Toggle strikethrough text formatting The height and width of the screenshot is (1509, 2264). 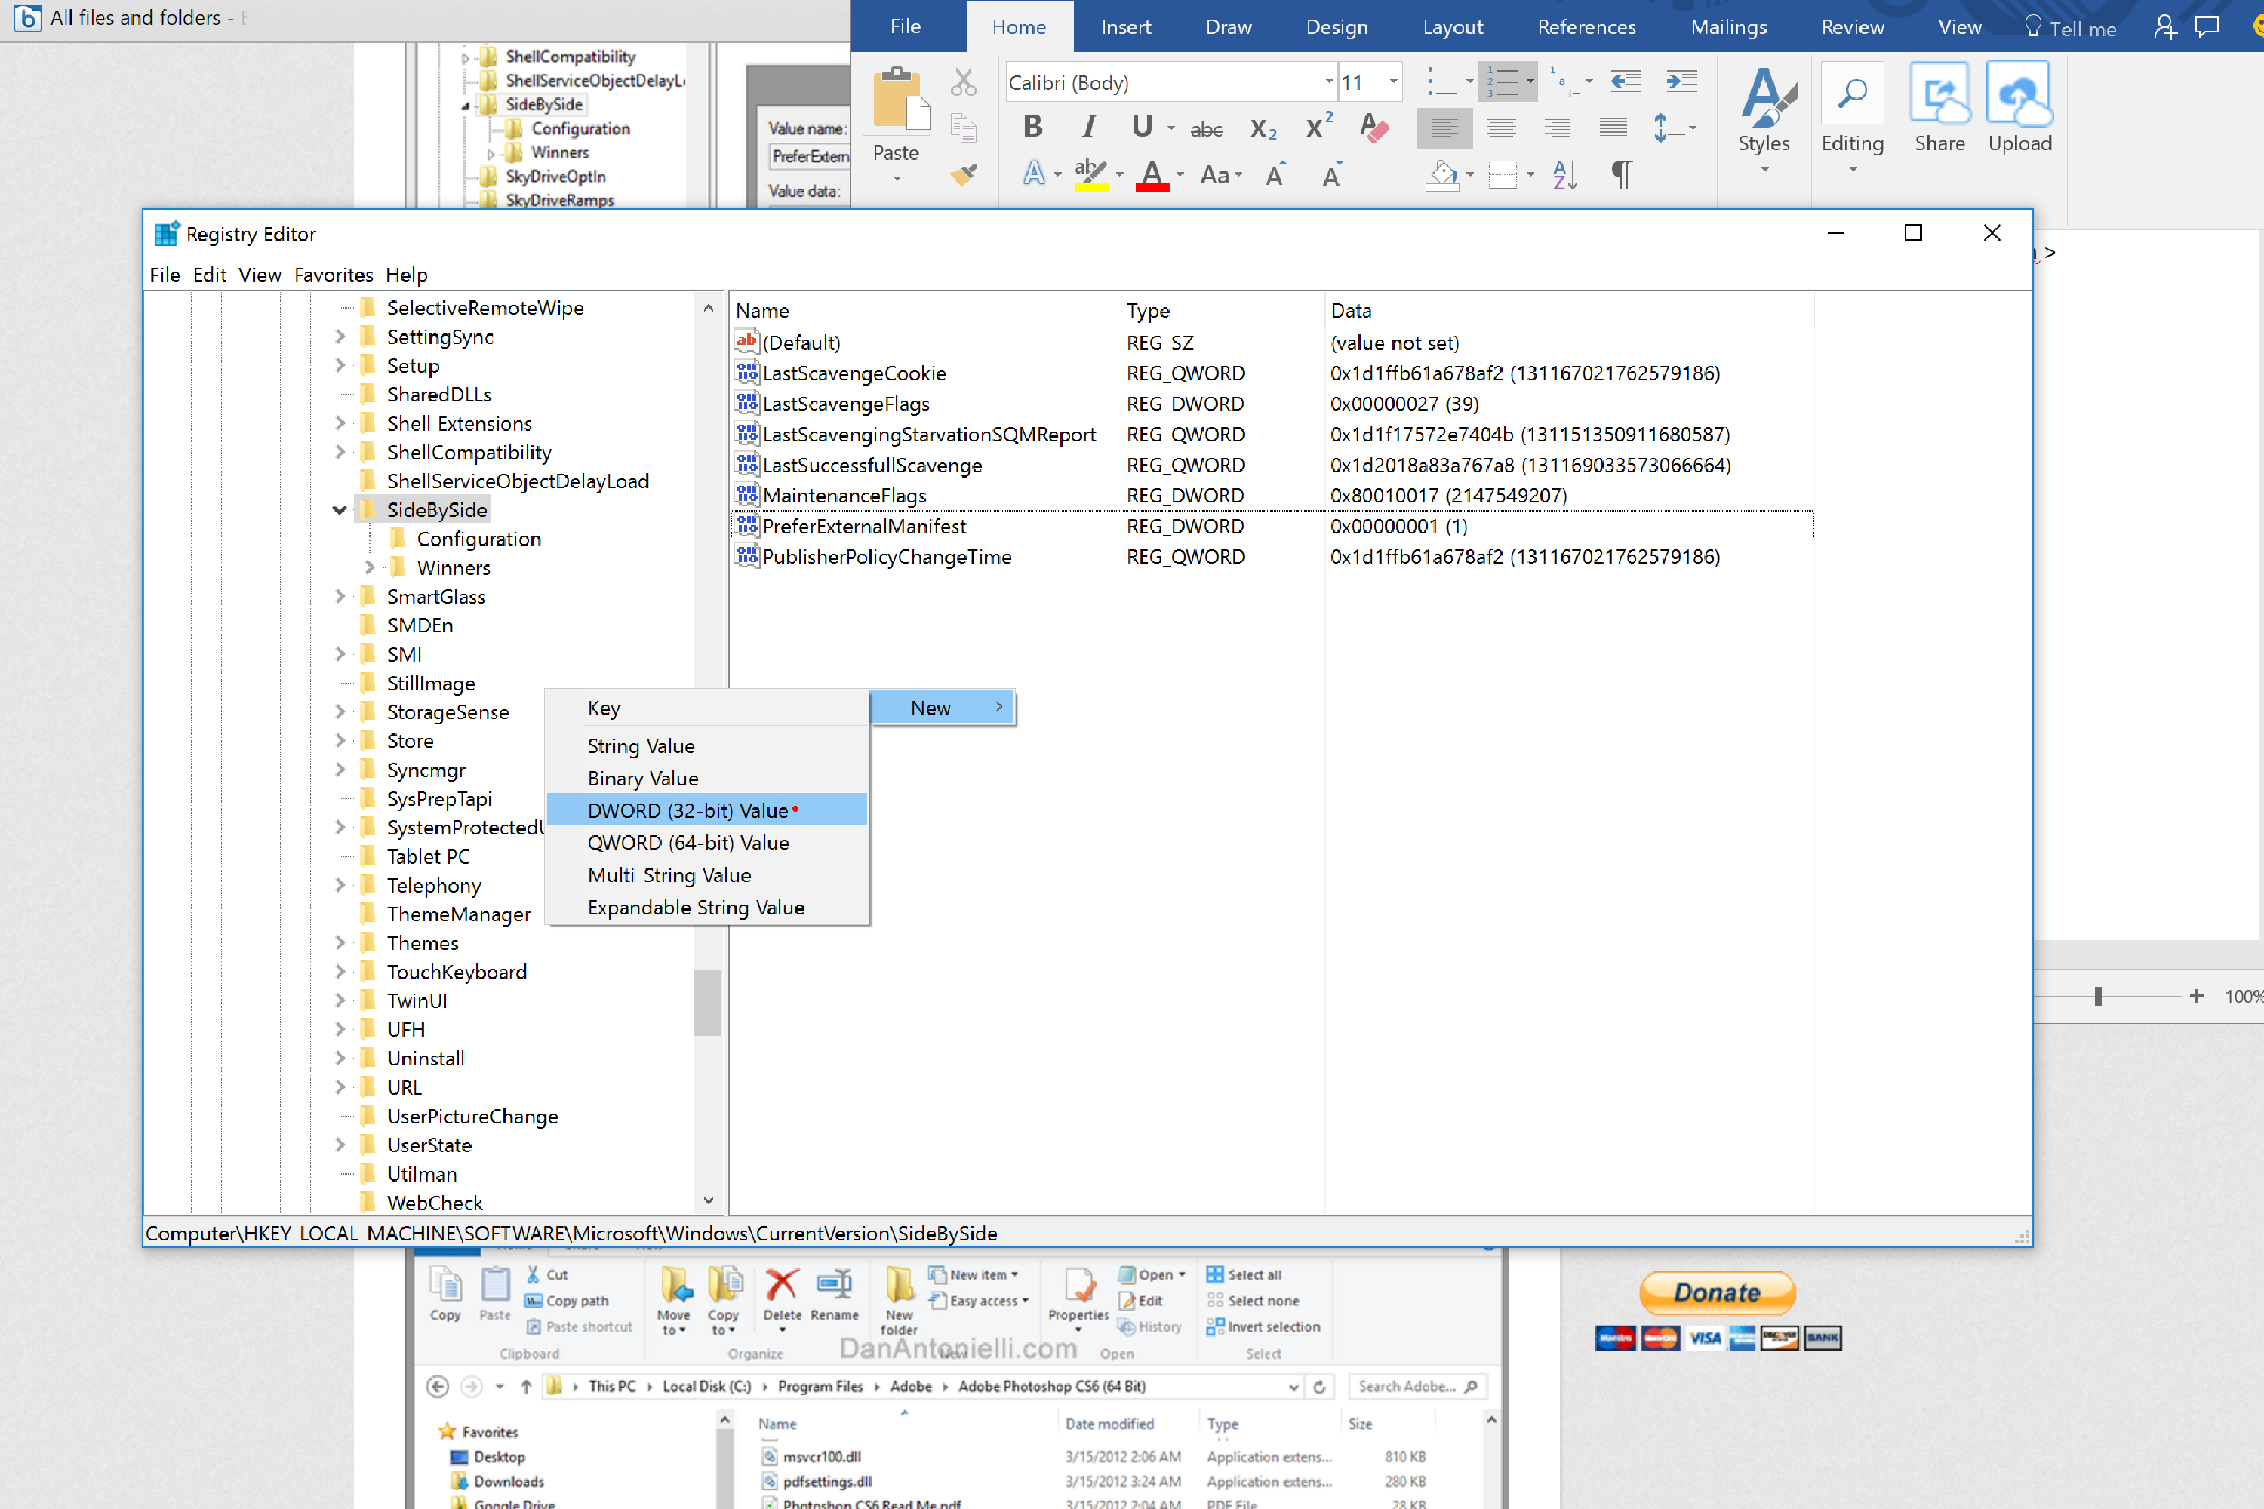1205,128
